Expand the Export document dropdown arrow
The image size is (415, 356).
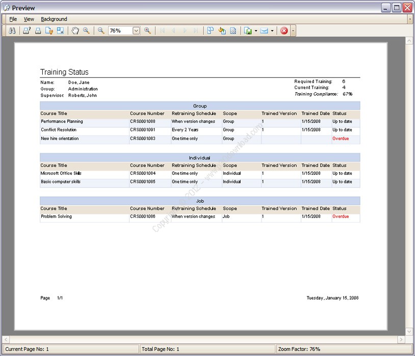tap(255, 31)
